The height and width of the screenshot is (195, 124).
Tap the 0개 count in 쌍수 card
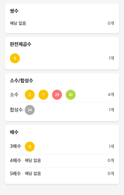point(111,23)
